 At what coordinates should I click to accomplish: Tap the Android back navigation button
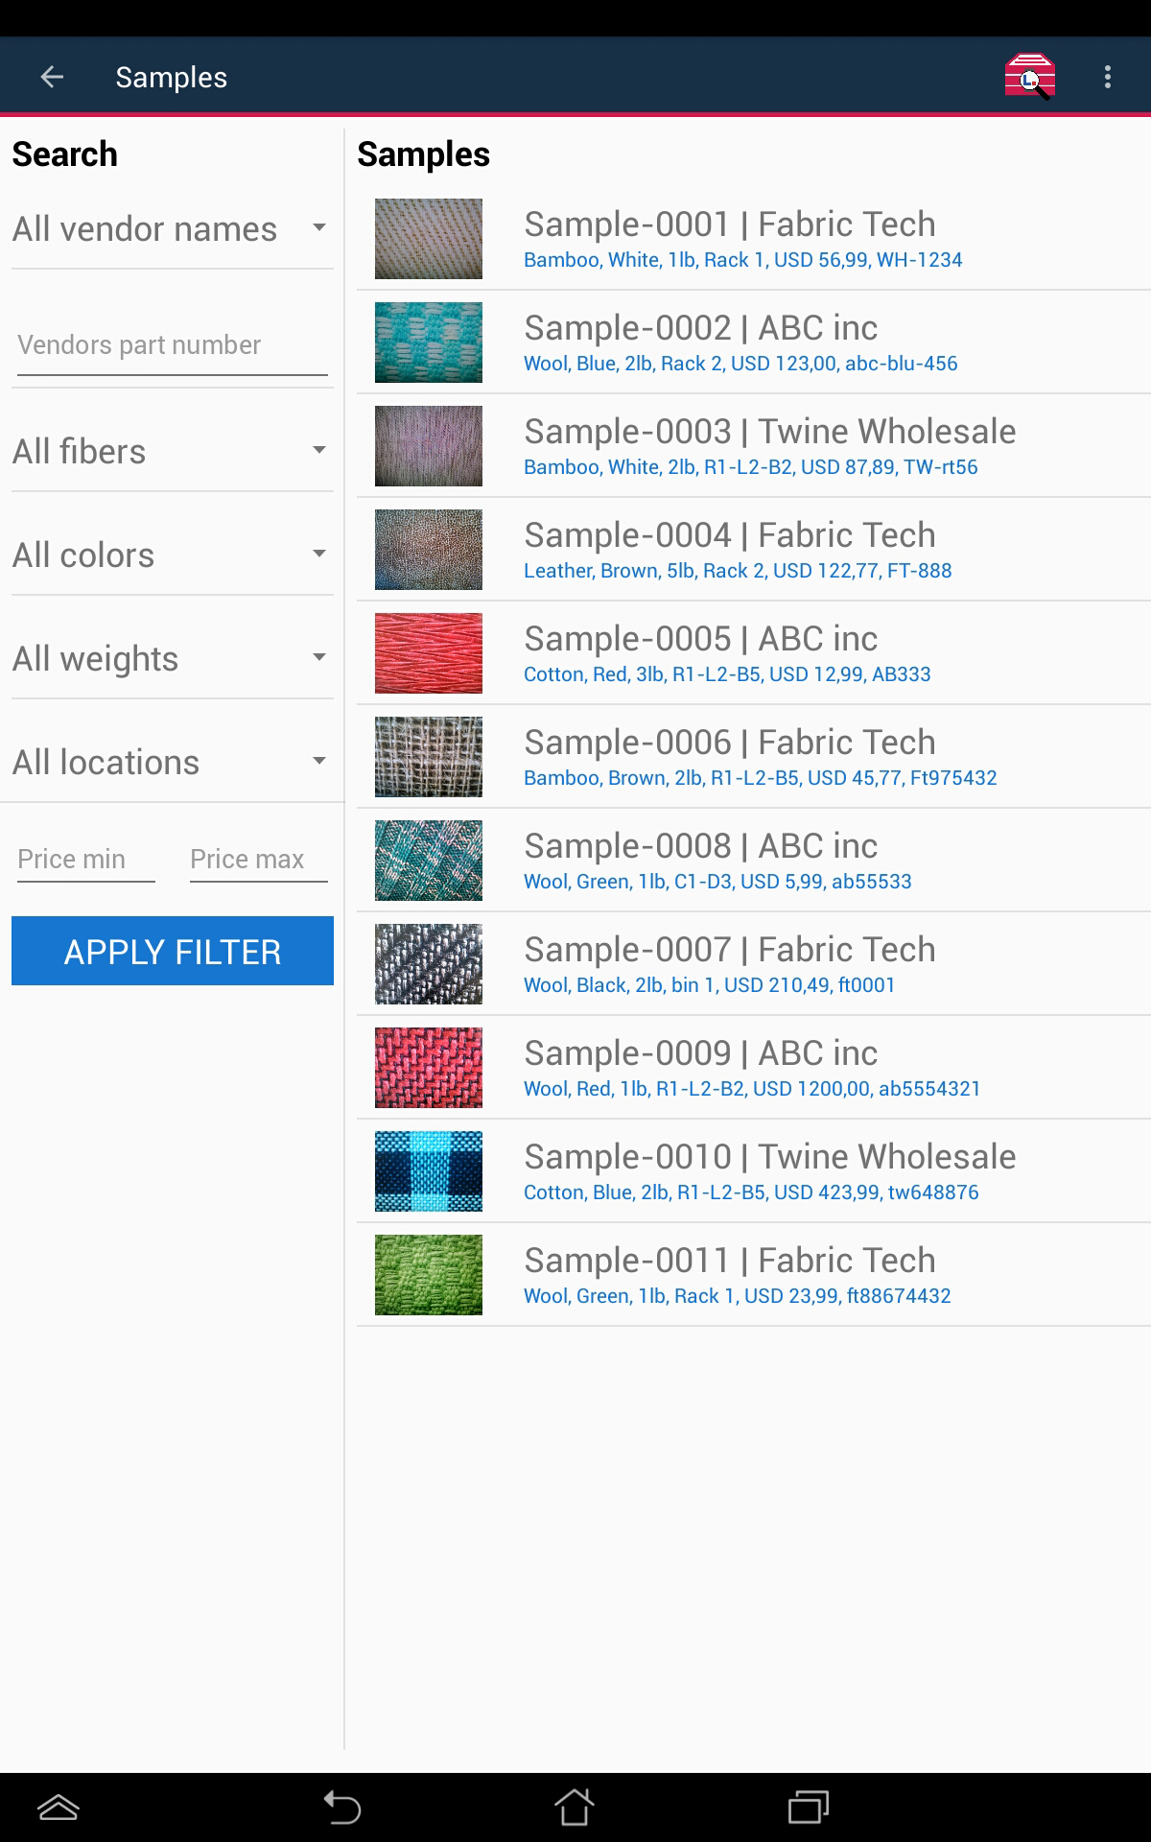(342, 1807)
